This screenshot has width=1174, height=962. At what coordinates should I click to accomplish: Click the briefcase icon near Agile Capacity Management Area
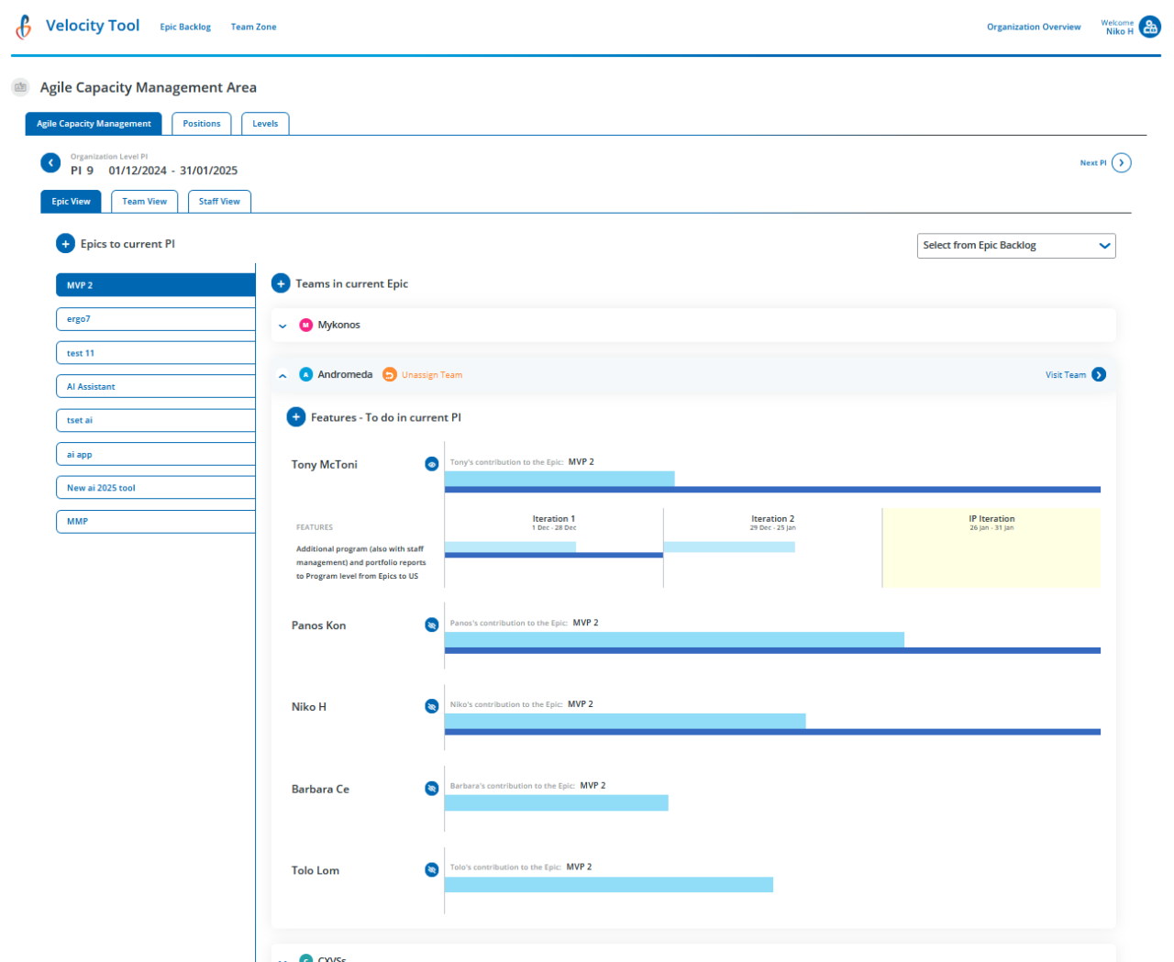(20, 87)
